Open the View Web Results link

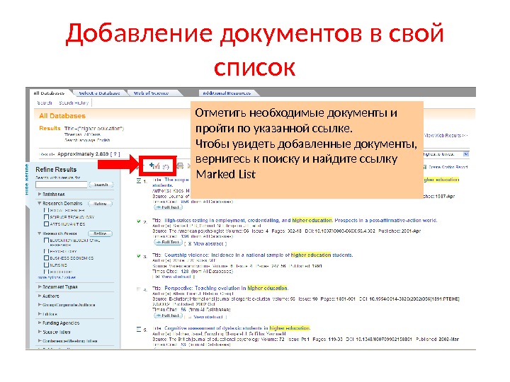[446, 135]
